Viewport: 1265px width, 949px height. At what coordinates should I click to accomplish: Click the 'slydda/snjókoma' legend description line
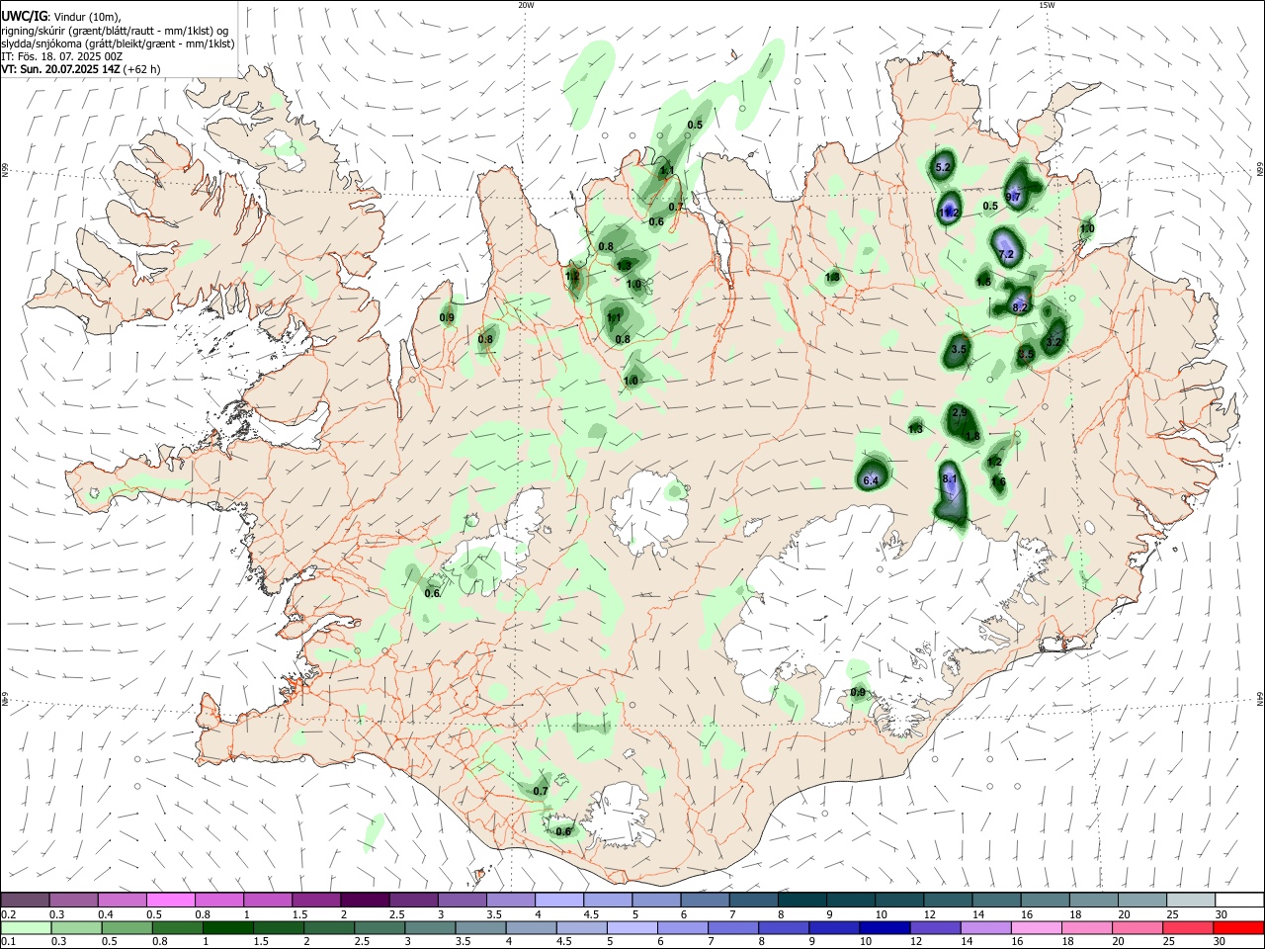118,43
